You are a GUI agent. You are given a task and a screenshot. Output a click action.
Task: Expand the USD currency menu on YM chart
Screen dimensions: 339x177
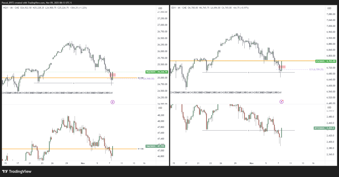tap(160, 108)
